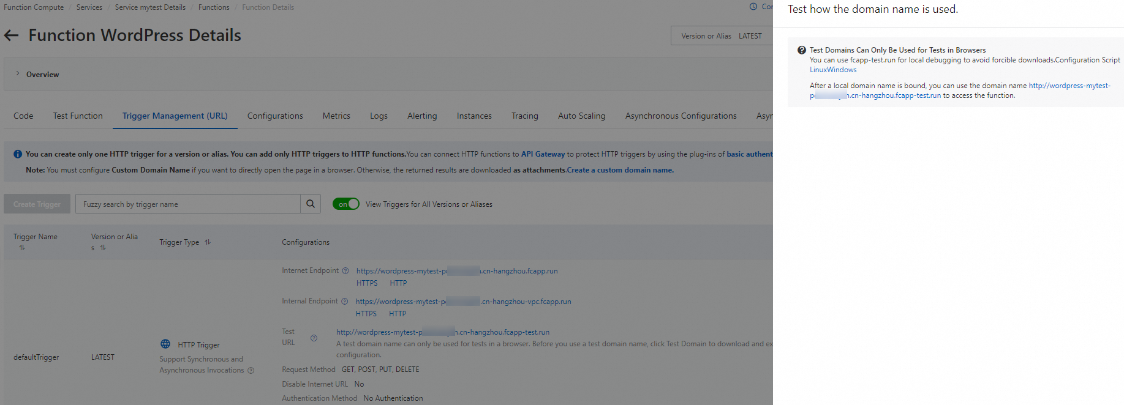Download the Linux configuration script
The width and height of the screenshot is (1124, 405).
tap(819, 70)
